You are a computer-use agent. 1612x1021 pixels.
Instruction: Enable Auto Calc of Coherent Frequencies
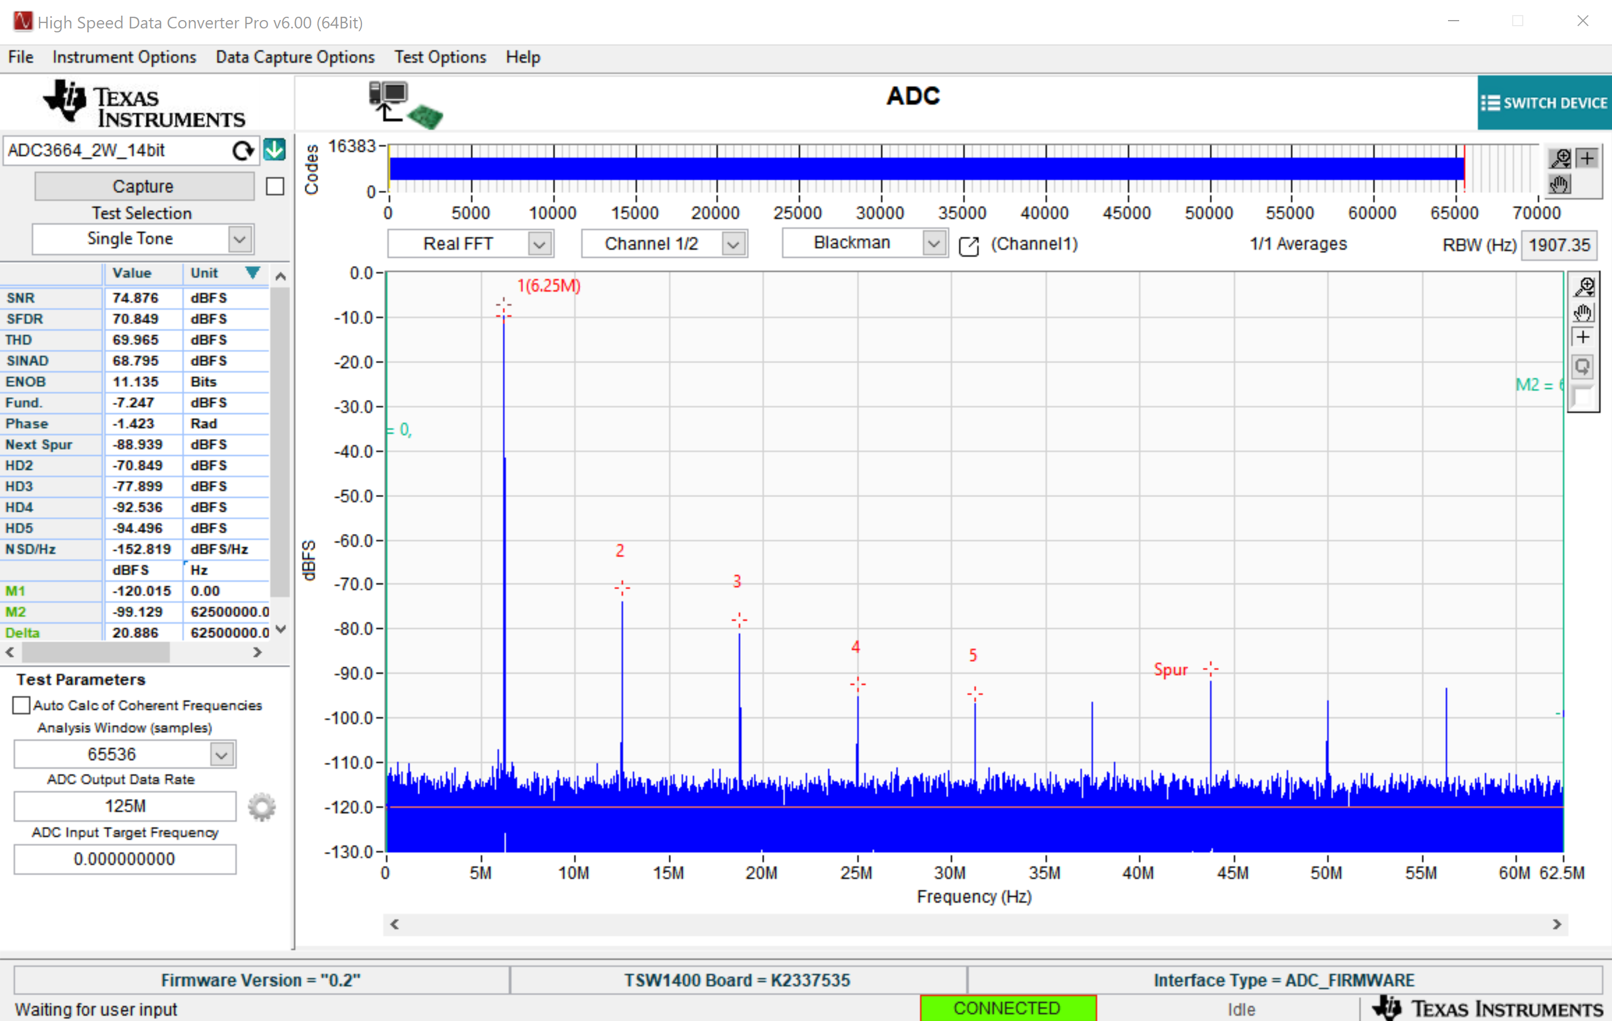[x=21, y=705]
